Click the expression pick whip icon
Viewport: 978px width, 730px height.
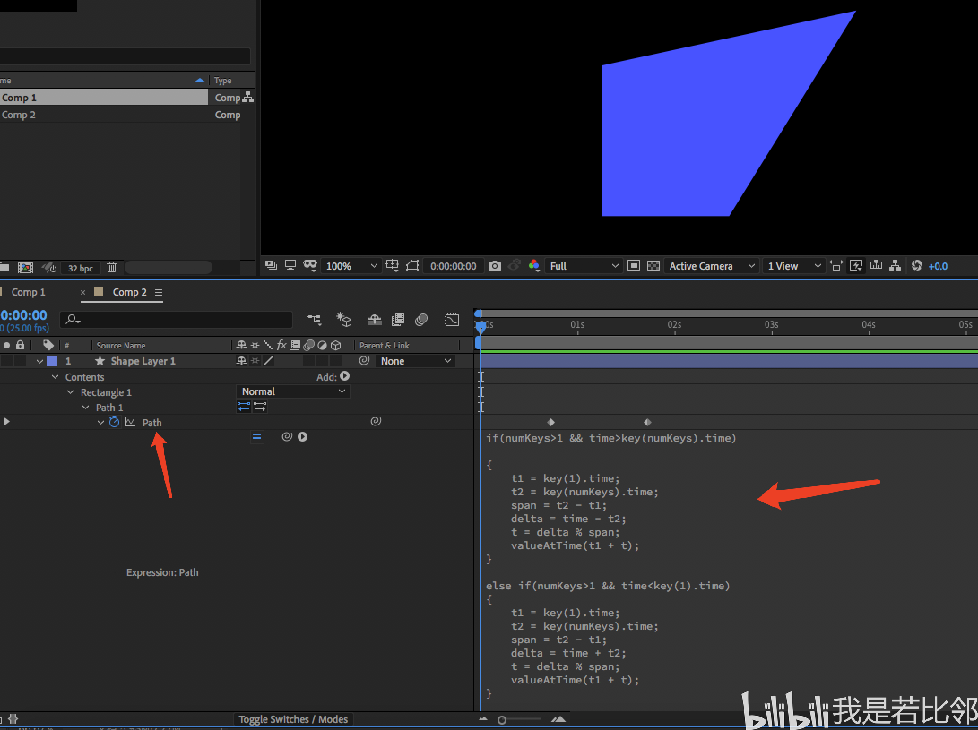(x=287, y=437)
